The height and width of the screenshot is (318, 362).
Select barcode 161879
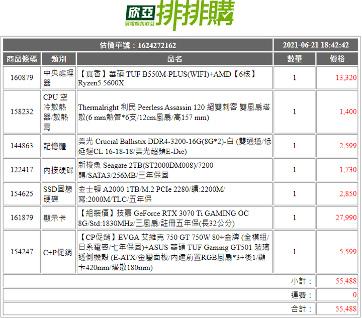coord(22,218)
